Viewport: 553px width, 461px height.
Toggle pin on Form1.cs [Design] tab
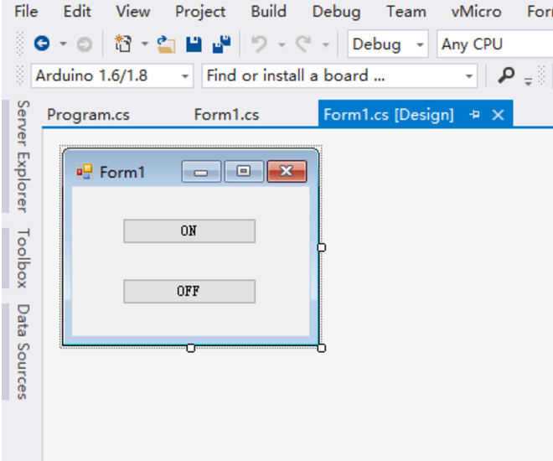[475, 114]
